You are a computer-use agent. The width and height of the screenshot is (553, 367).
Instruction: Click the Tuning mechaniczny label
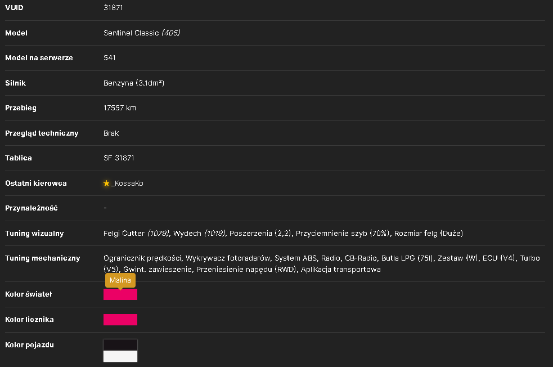[x=43, y=258]
